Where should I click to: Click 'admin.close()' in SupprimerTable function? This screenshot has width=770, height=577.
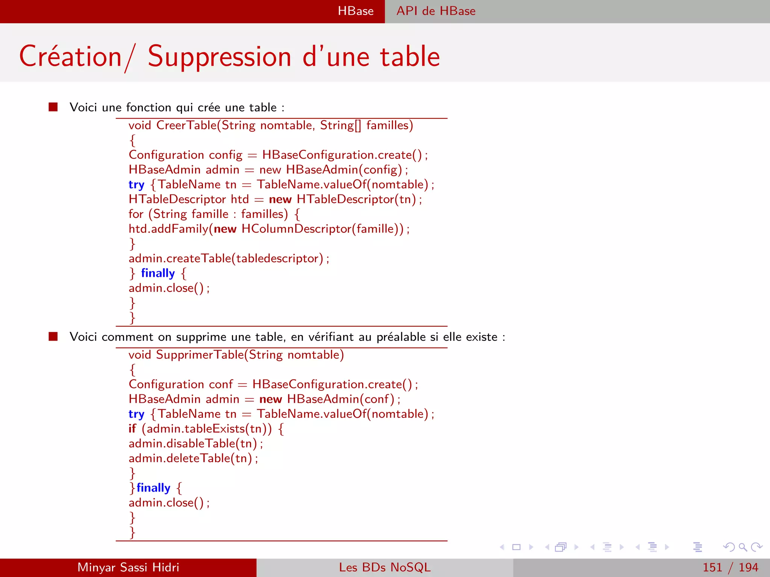click(169, 503)
